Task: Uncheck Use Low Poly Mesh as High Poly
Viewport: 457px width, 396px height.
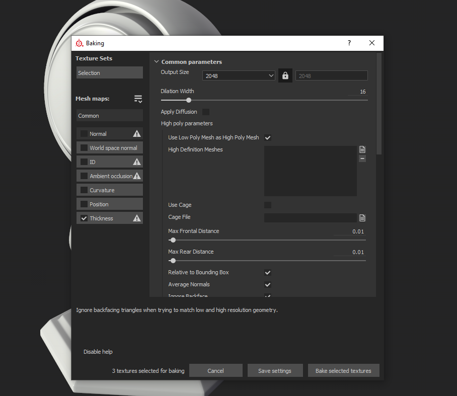Action: pos(268,137)
